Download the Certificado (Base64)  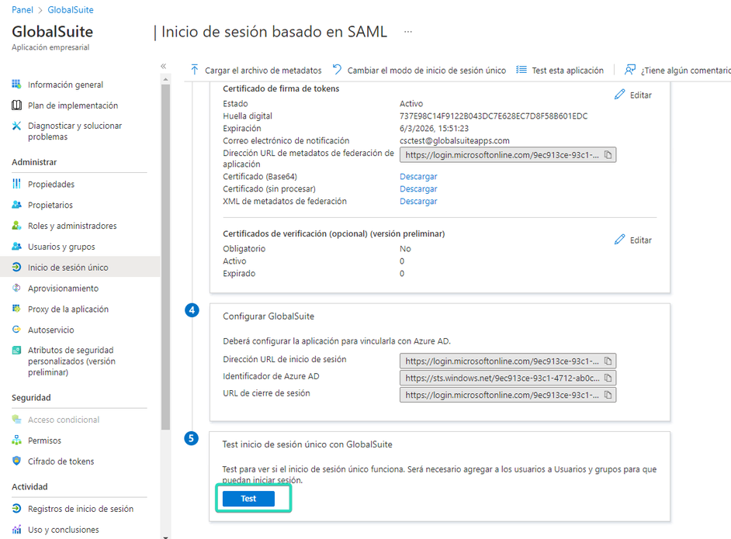point(418,177)
